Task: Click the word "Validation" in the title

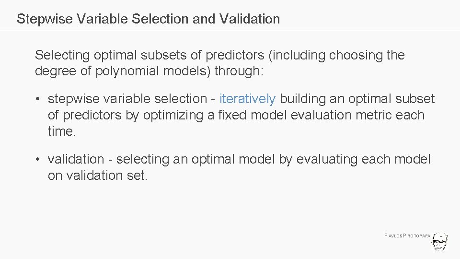Action: (250, 19)
